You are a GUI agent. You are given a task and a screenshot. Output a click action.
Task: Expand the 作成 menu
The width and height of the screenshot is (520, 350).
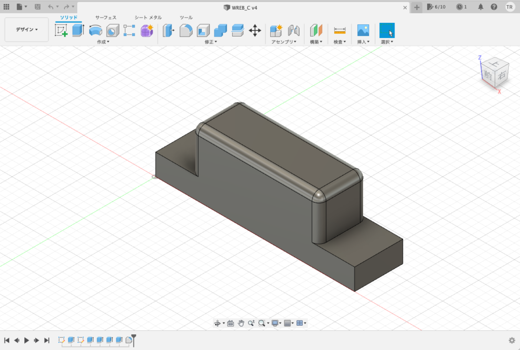[x=103, y=42]
